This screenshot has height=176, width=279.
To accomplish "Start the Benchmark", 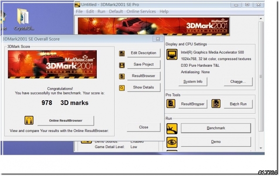I will [216, 128].
